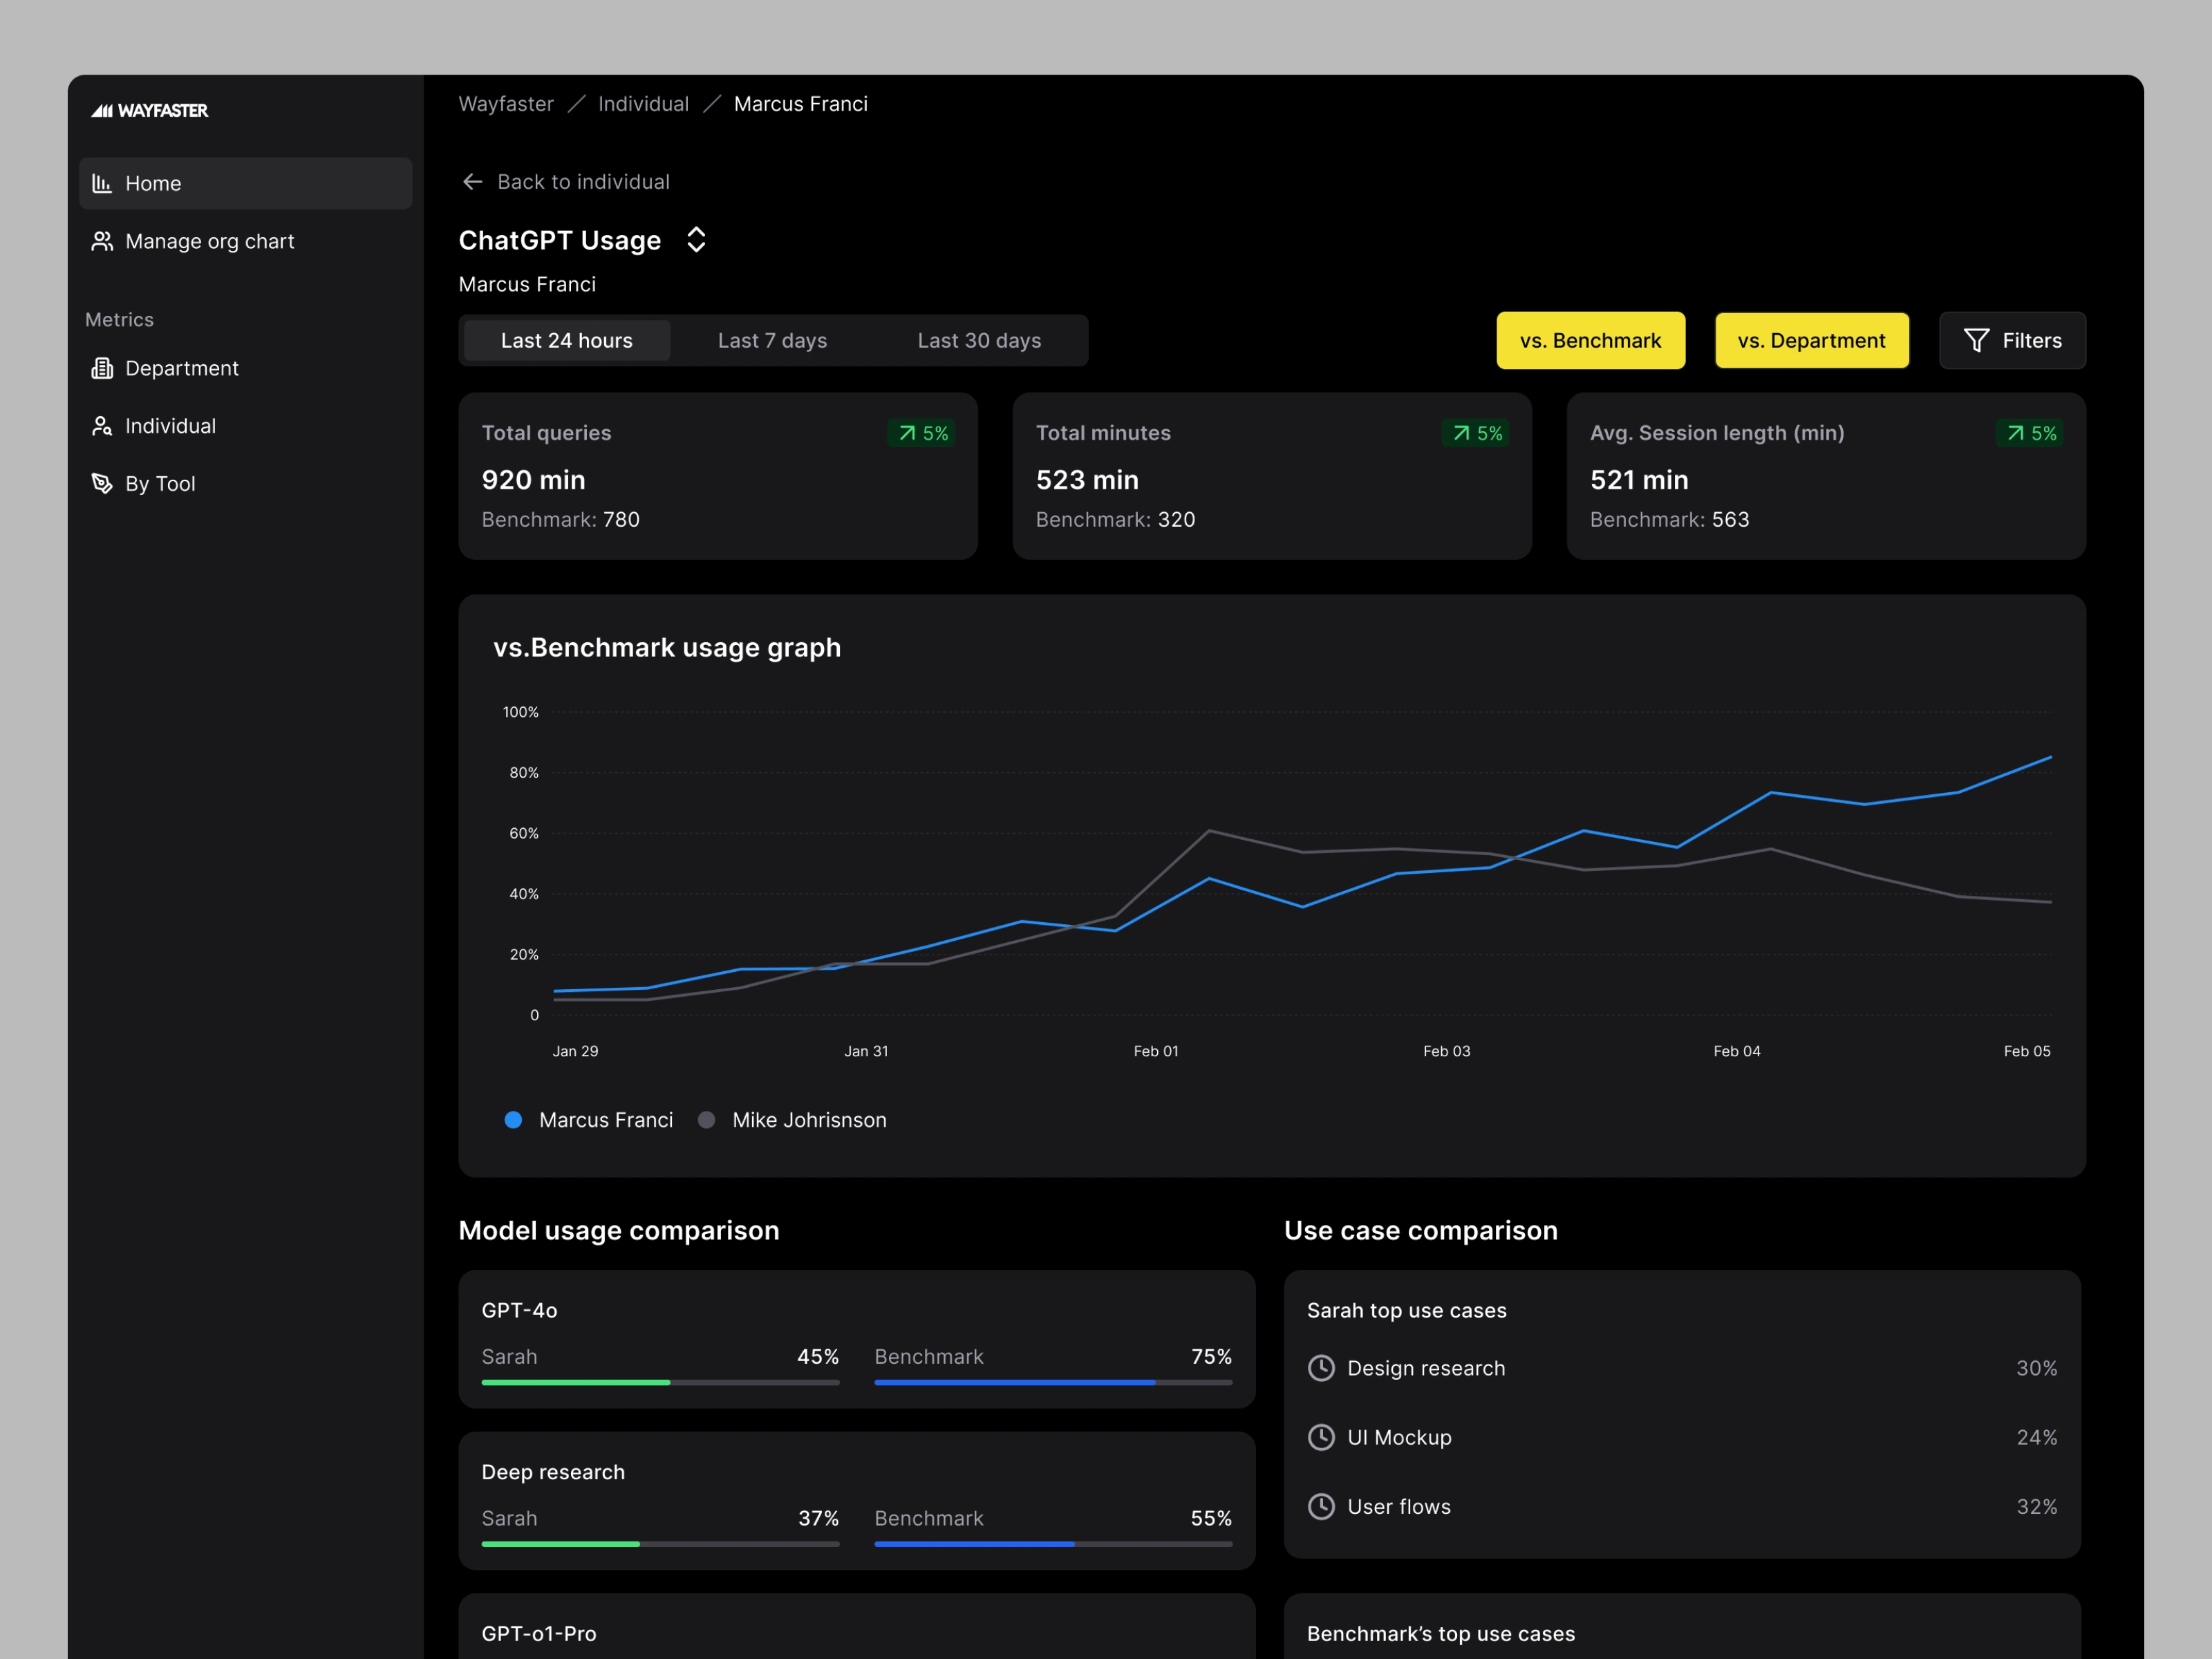Click the back arrow icon
Image resolution: width=2212 pixels, height=1659 pixels.
[x=472, y=182]
